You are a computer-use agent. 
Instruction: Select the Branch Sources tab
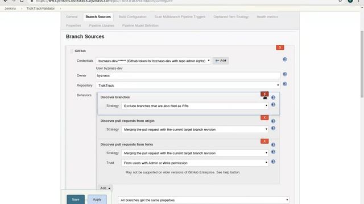(x=98, y=17)
